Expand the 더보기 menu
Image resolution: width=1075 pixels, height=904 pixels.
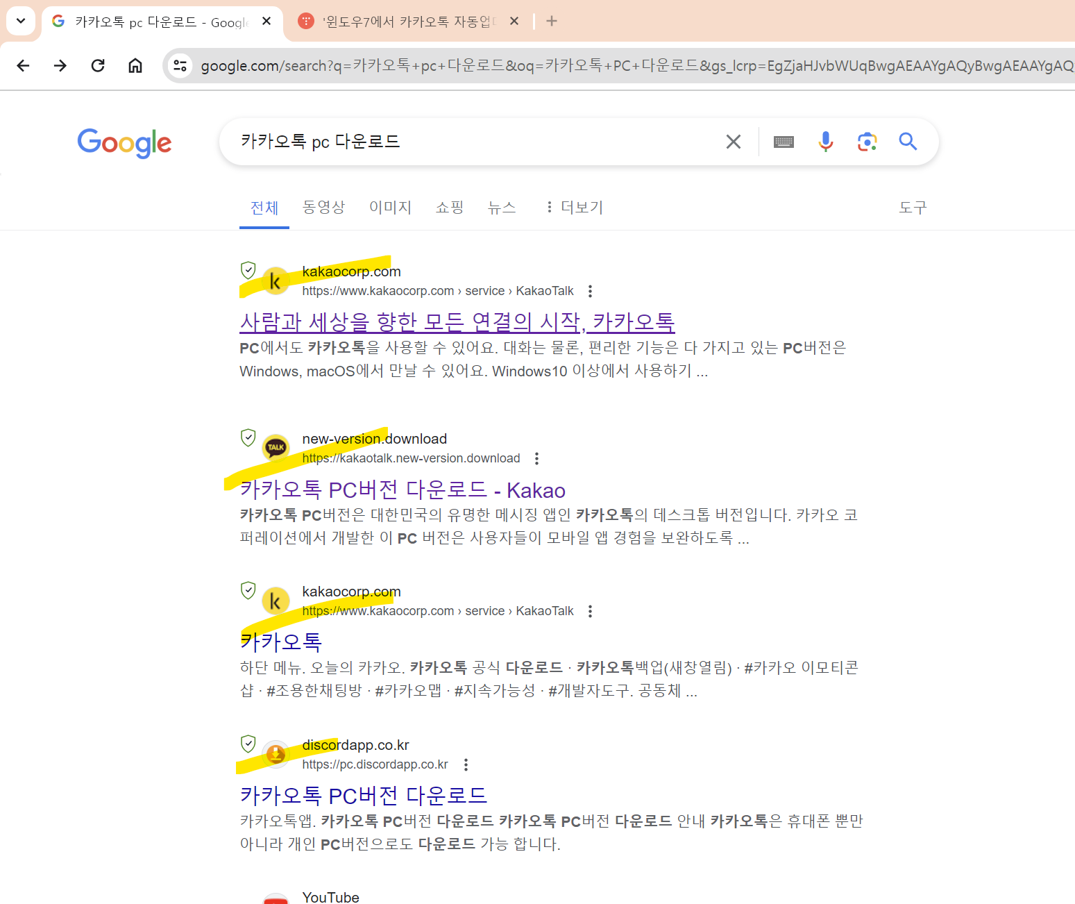pyautogui.click(x=575, y=208)
